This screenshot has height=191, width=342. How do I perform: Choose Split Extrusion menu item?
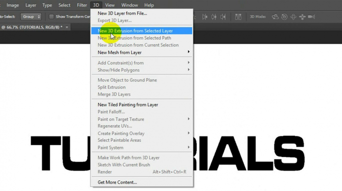click(142, 87)
